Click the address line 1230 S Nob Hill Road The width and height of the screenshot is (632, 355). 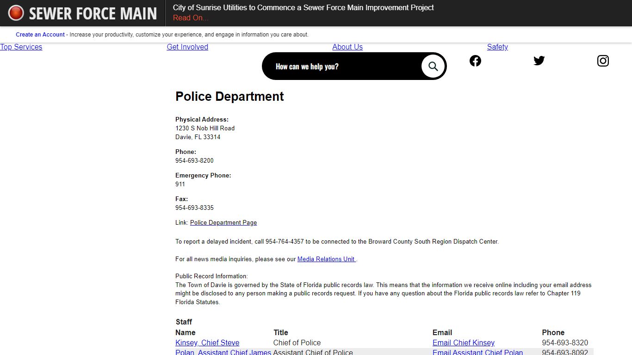pos(205,128)
